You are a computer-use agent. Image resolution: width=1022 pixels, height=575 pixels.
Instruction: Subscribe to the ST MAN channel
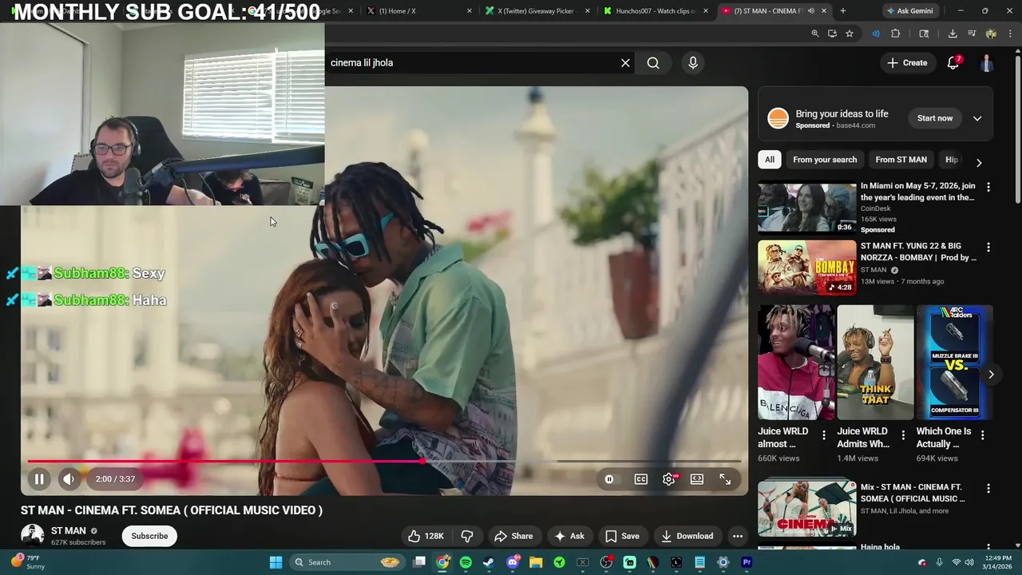pos(149,536)
